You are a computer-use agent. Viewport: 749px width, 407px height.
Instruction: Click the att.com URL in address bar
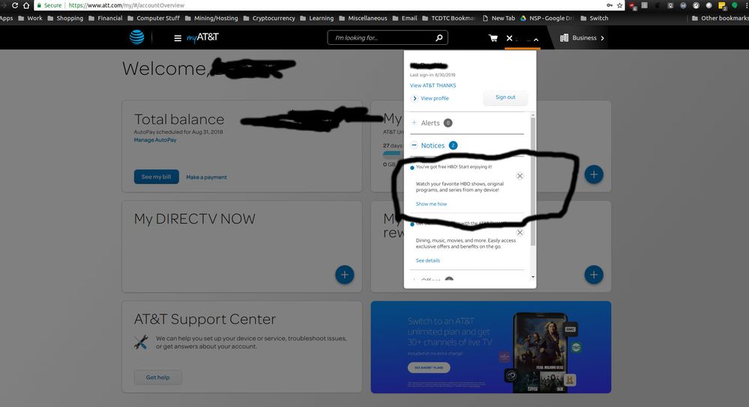(127, 5)
